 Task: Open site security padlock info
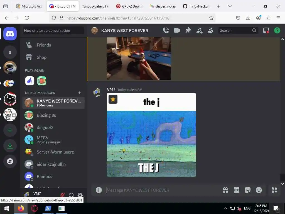tap(62, 18)
